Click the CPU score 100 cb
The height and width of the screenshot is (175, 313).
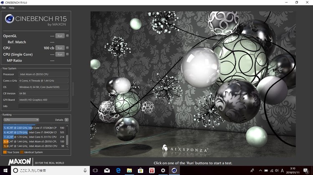click(49, 48)
